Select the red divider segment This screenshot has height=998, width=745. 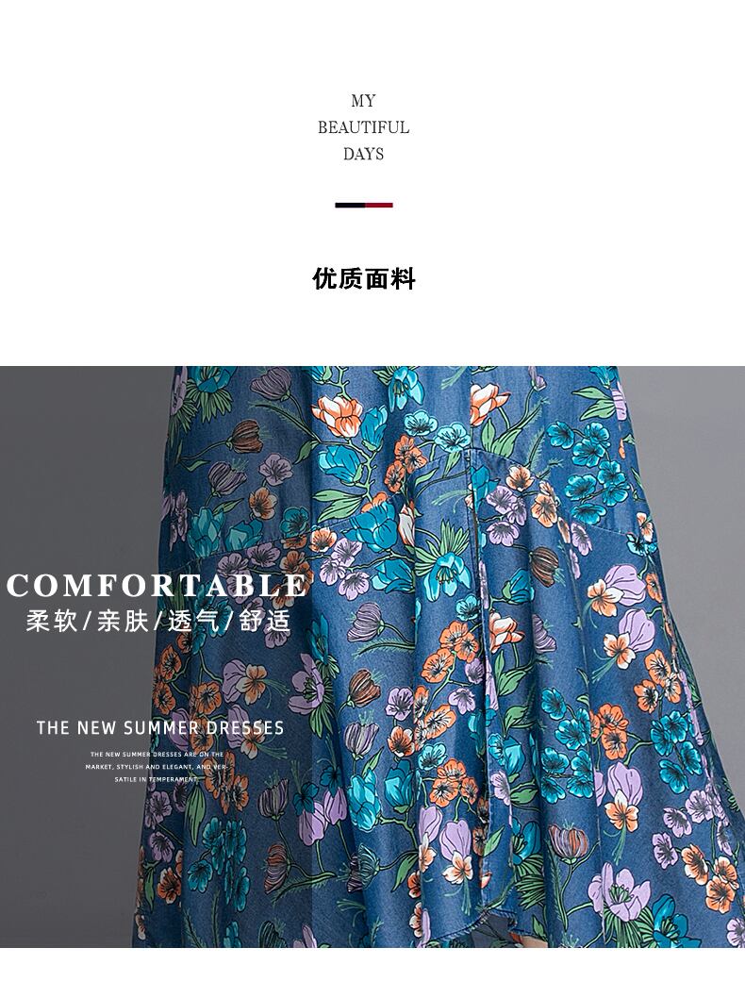pos(379,205)
